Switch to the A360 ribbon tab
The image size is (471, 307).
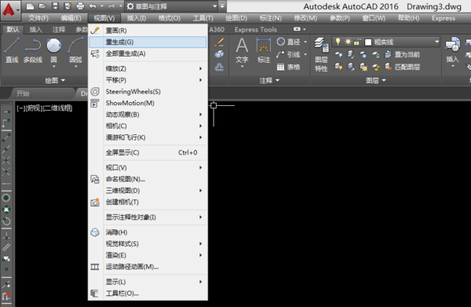217,29
